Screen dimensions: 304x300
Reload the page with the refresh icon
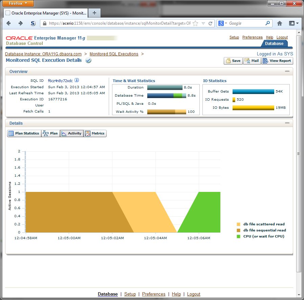pos(210,23)
